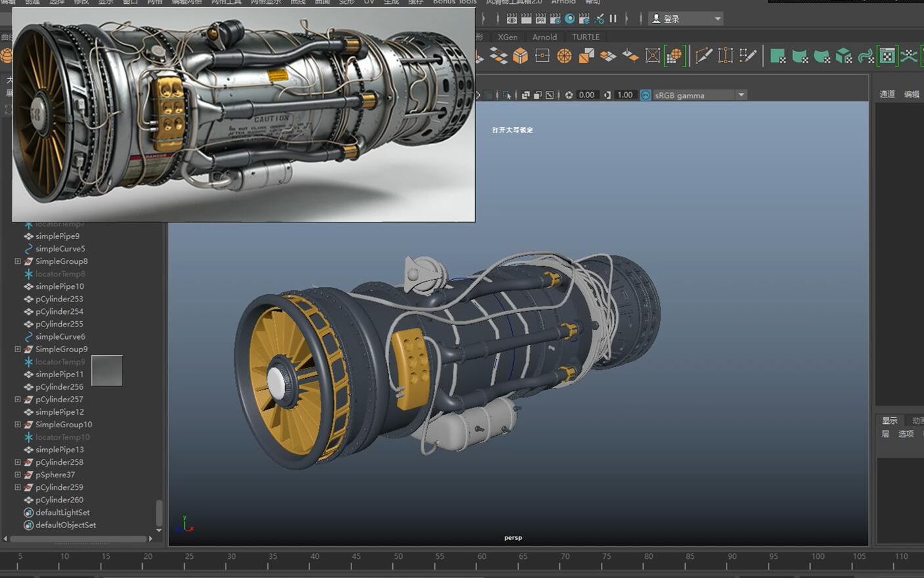Launch an IPR render session

(x=541, y=18)
